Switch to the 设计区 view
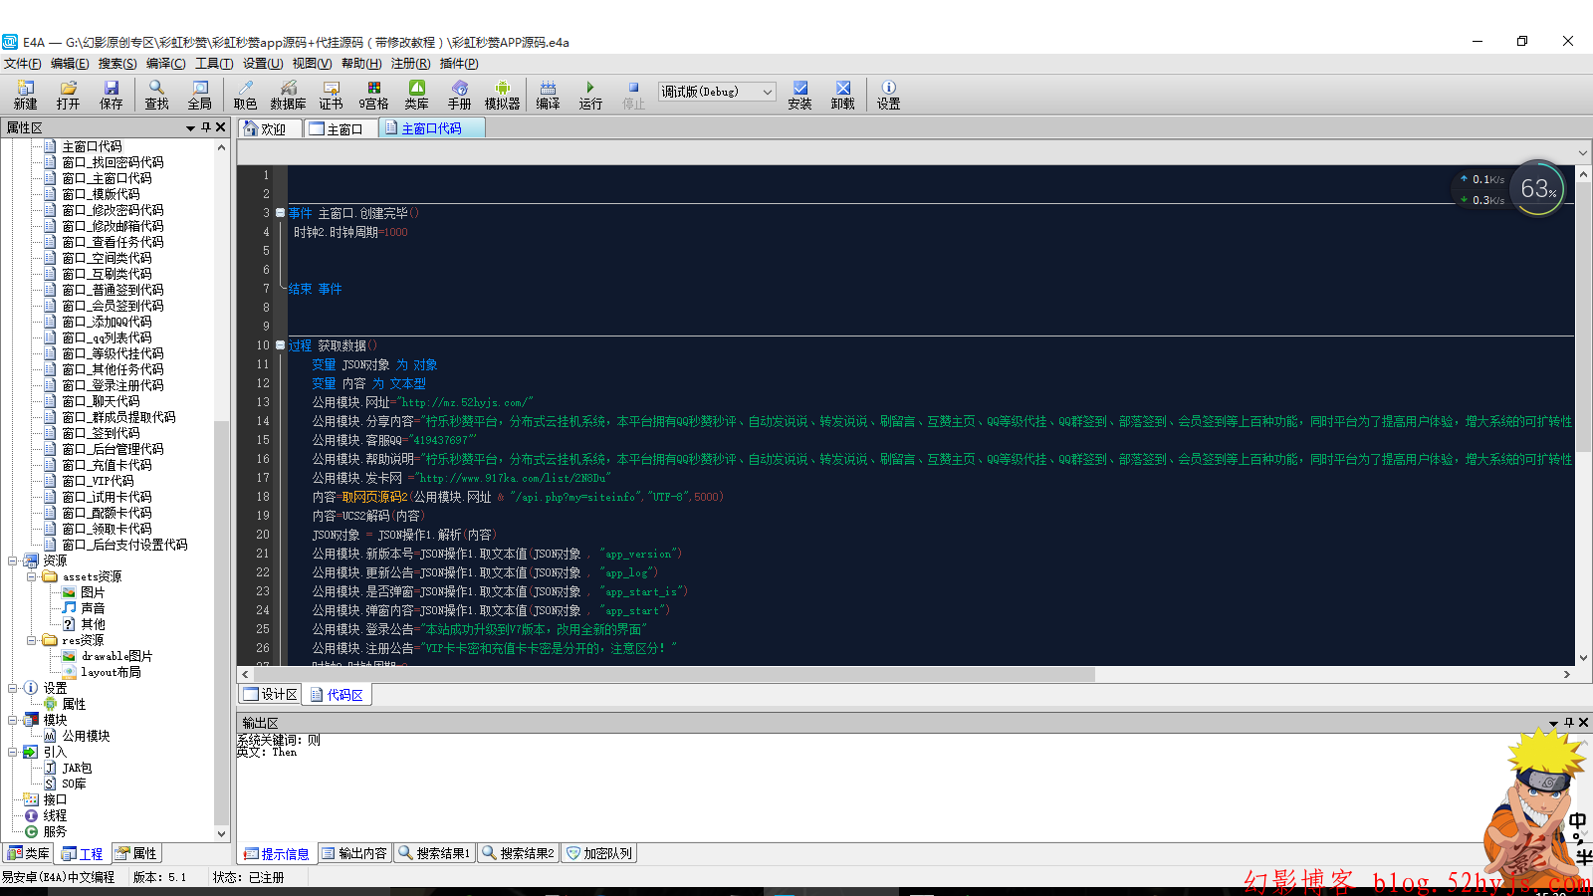 [x=271, y=695]
